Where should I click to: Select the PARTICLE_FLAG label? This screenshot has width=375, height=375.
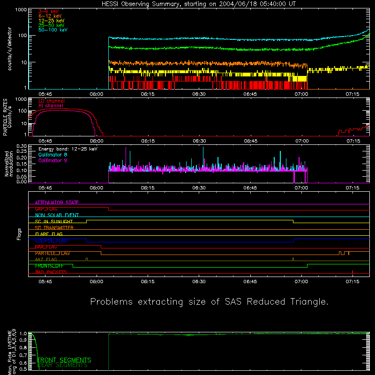point(52,253)
